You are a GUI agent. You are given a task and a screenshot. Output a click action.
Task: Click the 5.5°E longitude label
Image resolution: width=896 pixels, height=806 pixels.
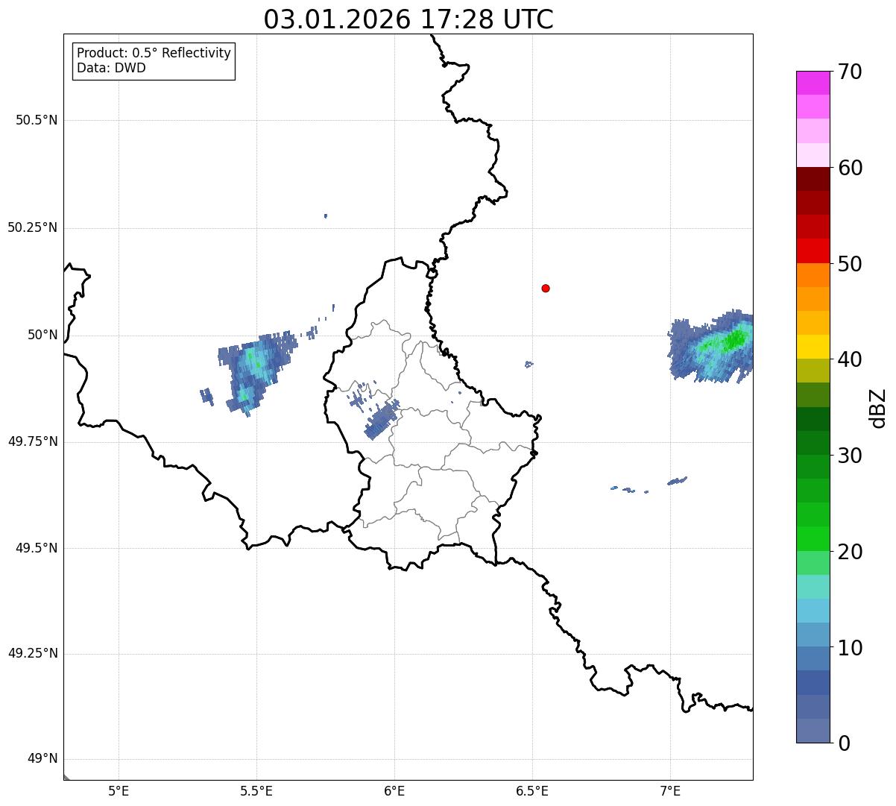[256, 790]
